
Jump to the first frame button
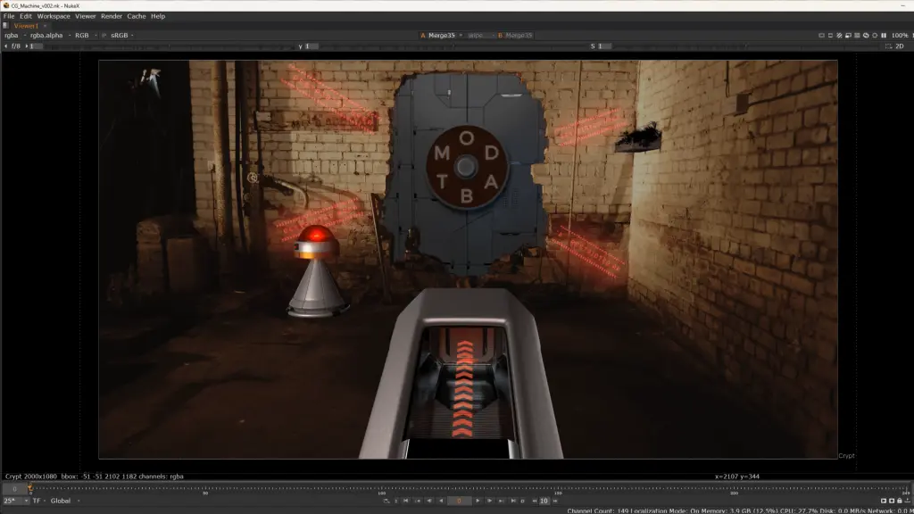coord(406,501)
